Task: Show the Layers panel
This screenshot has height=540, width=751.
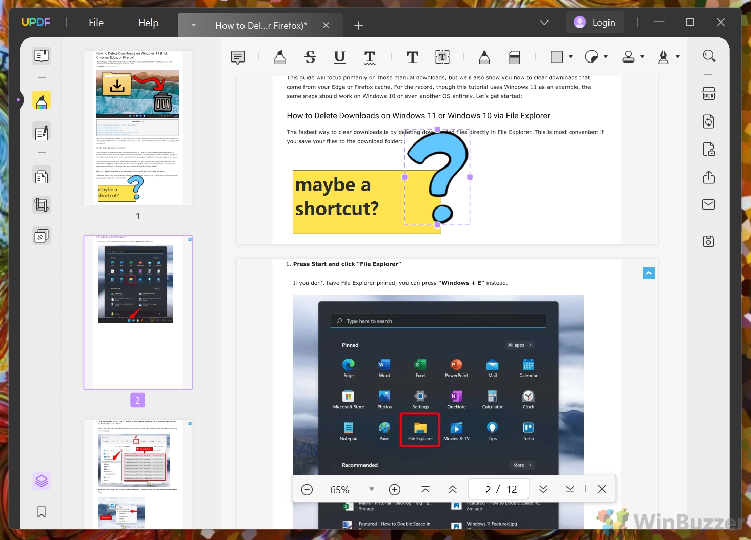Action: [42, 481]
